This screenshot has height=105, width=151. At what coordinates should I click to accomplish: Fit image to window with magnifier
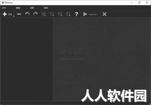68,14
